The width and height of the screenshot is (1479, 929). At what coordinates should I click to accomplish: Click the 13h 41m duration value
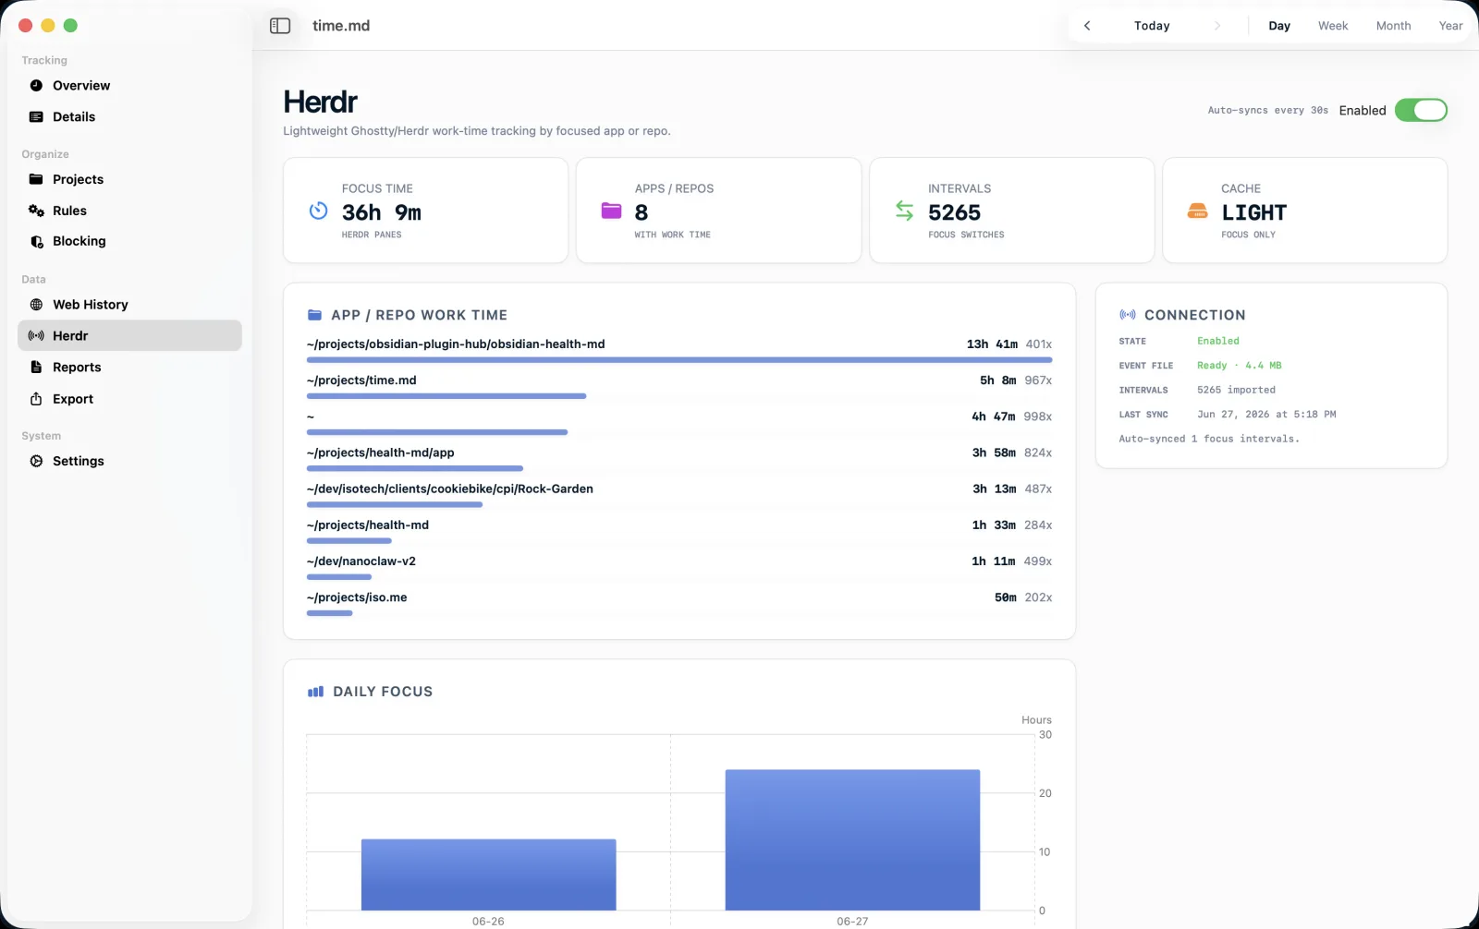(x=992, y=344)
